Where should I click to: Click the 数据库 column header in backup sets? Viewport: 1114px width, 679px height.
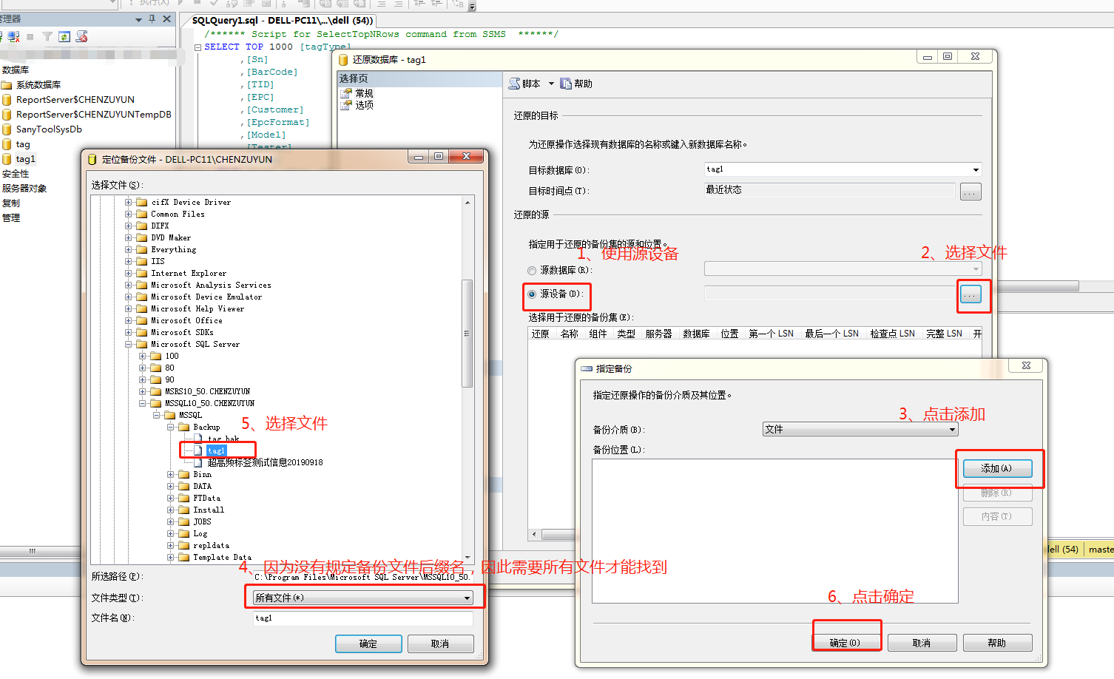(x=696, y=334)
